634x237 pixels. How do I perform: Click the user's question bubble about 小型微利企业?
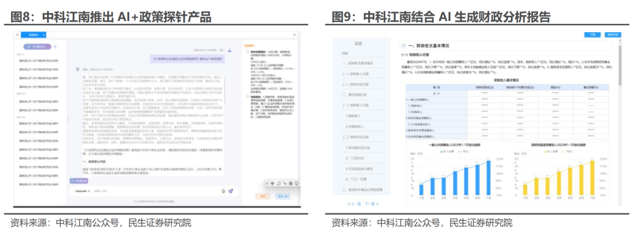[187, 59]
